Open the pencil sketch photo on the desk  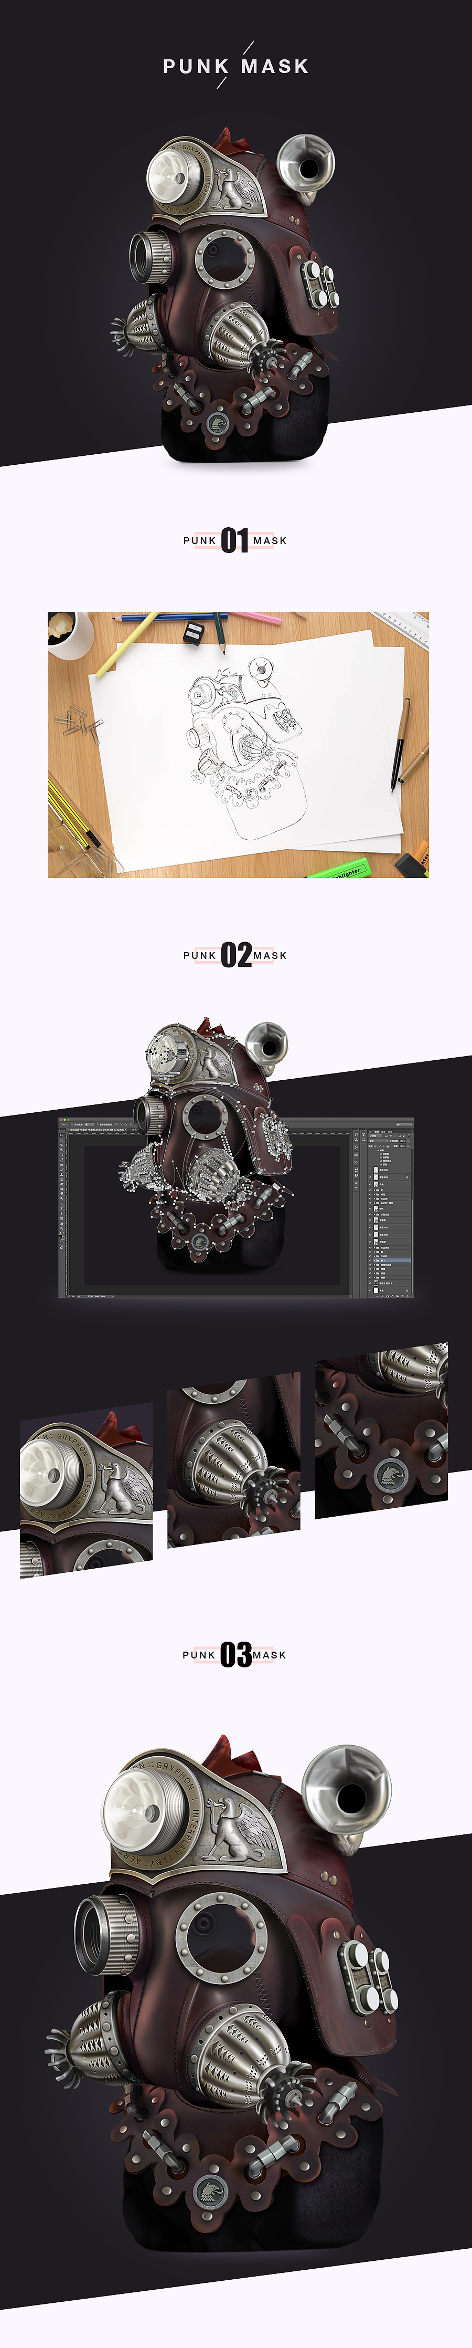click(x=238, y=745)
